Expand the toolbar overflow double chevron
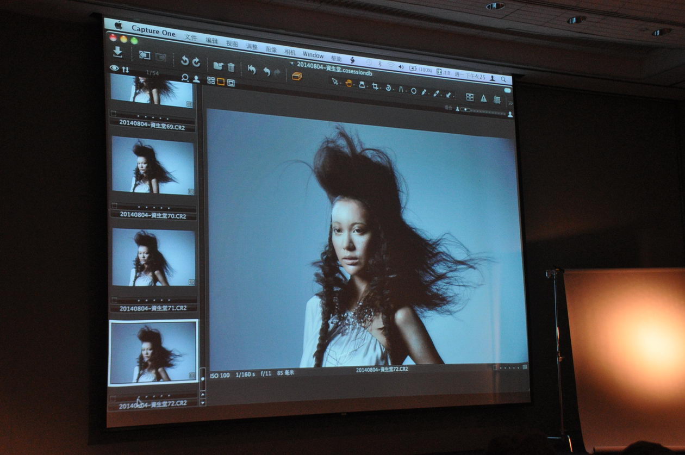 (x=510, y=103)
